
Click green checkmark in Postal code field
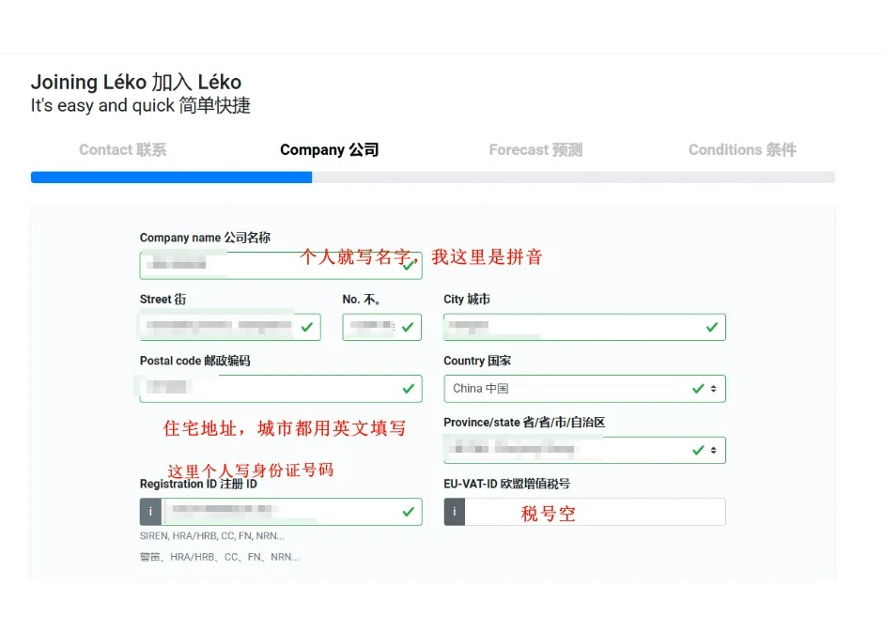408,388
